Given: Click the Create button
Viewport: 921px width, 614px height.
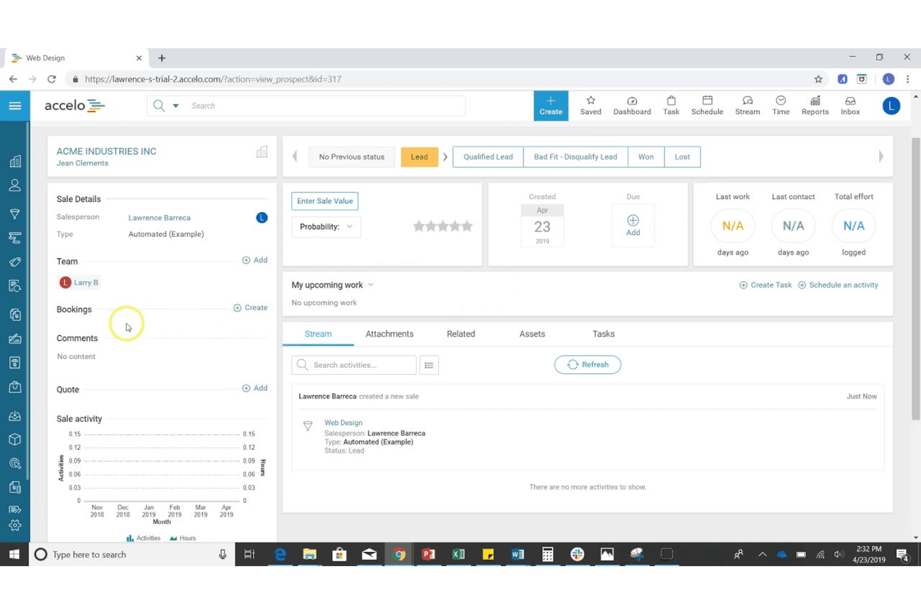Looking at the screenshot, I should (551, 106).
